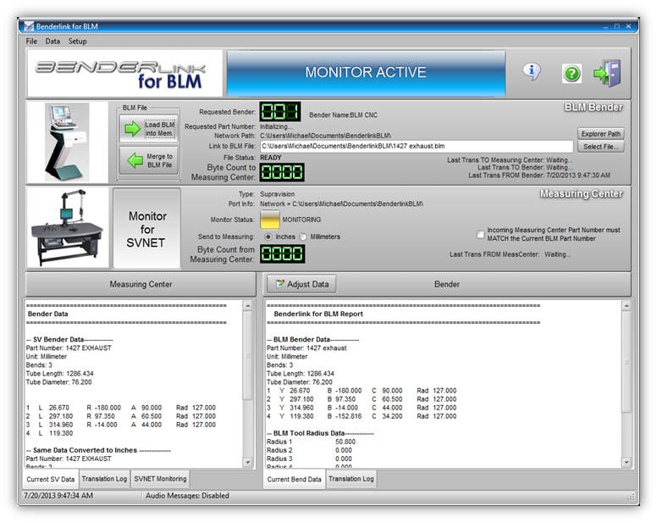
Task: Open Translation Log tab under Measuring Center
Action: [x=104, y=479]
